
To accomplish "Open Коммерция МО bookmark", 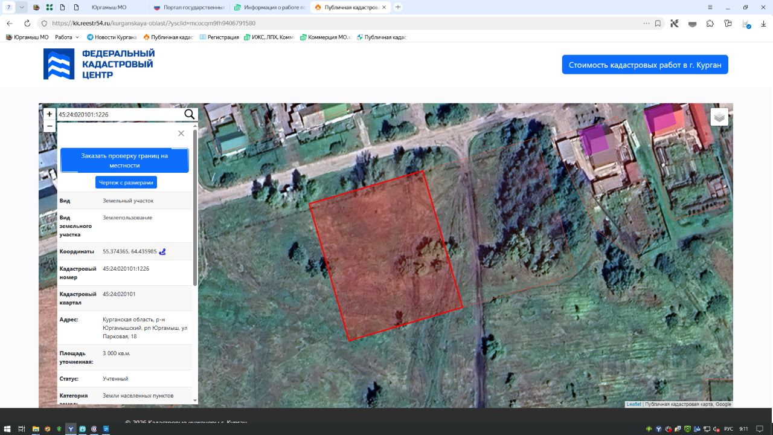I will 325,37.
